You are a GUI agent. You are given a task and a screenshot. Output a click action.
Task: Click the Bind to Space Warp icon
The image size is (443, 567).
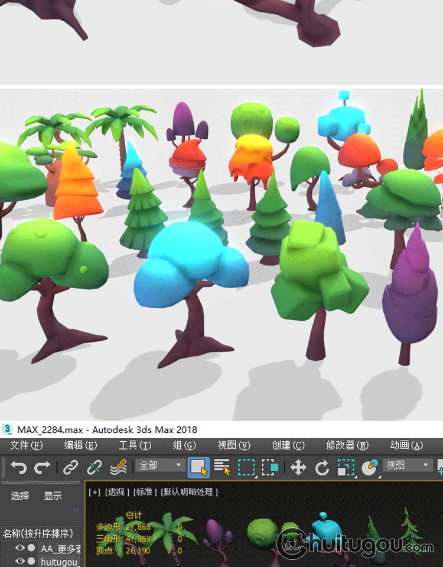[x=119, y=468]
